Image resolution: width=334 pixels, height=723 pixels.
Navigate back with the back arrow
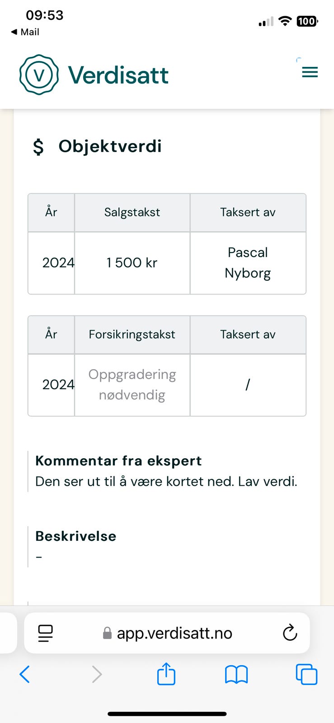tap(25, 674)
